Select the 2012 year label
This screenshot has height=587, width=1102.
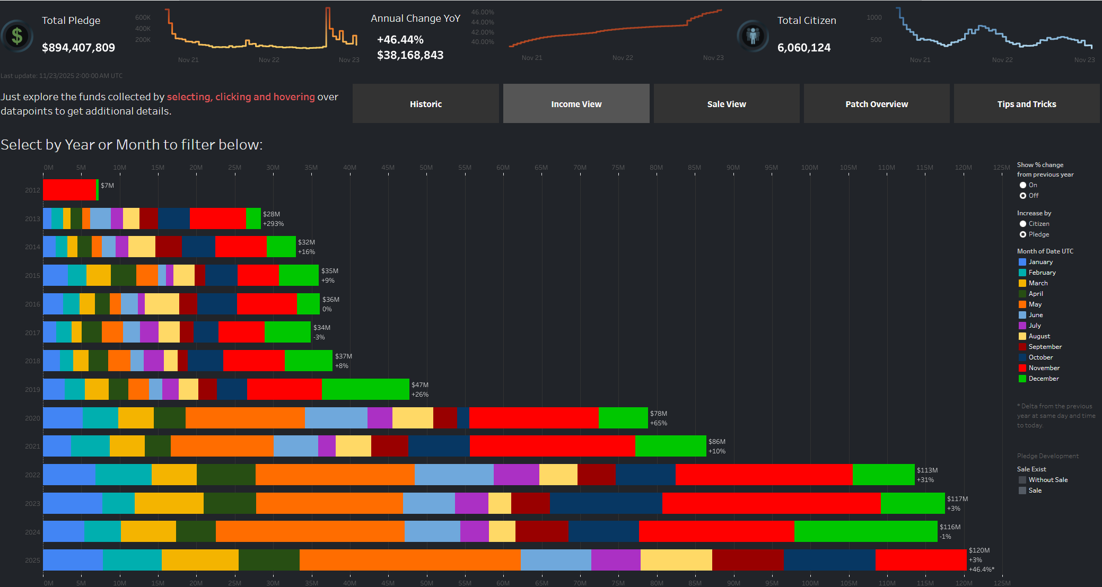click(x=32, y=190)
